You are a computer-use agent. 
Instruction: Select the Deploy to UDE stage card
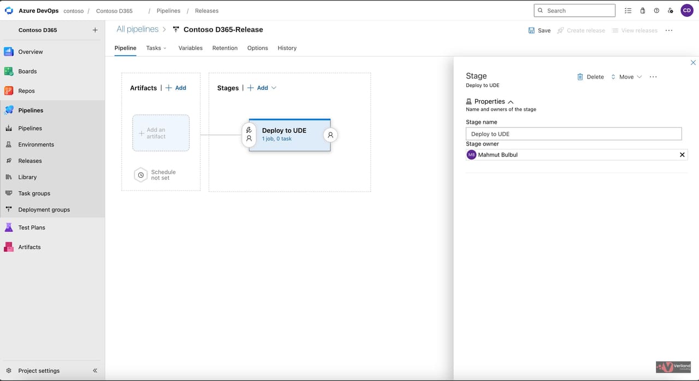point(289,135)
